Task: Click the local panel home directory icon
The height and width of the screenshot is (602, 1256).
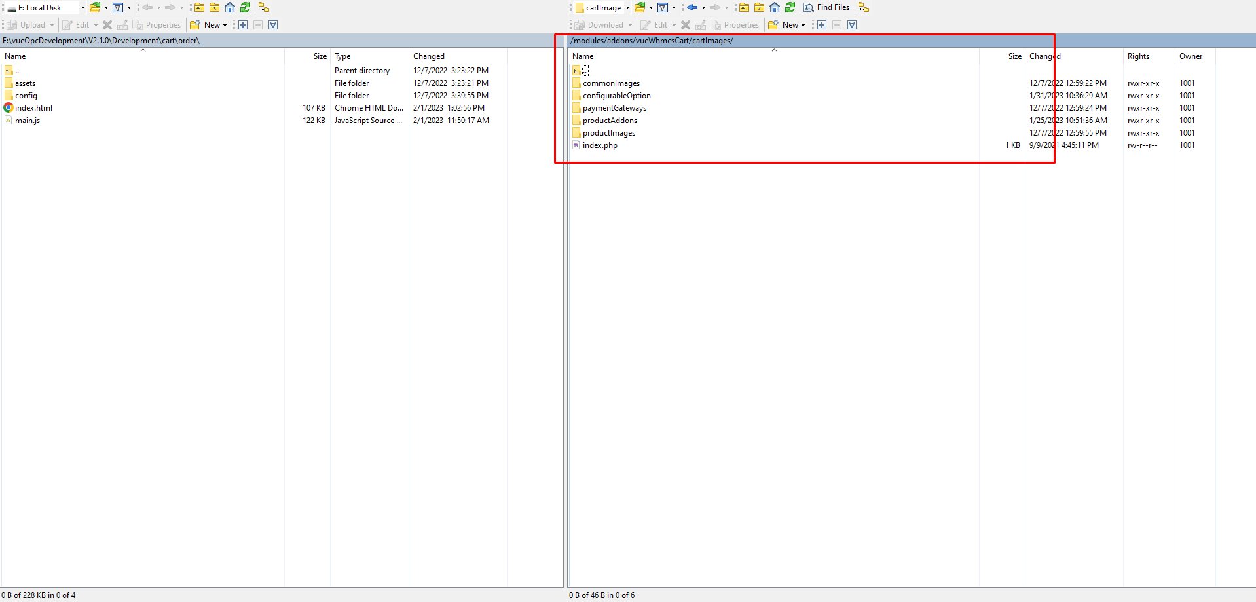Action: coord(230,7)
